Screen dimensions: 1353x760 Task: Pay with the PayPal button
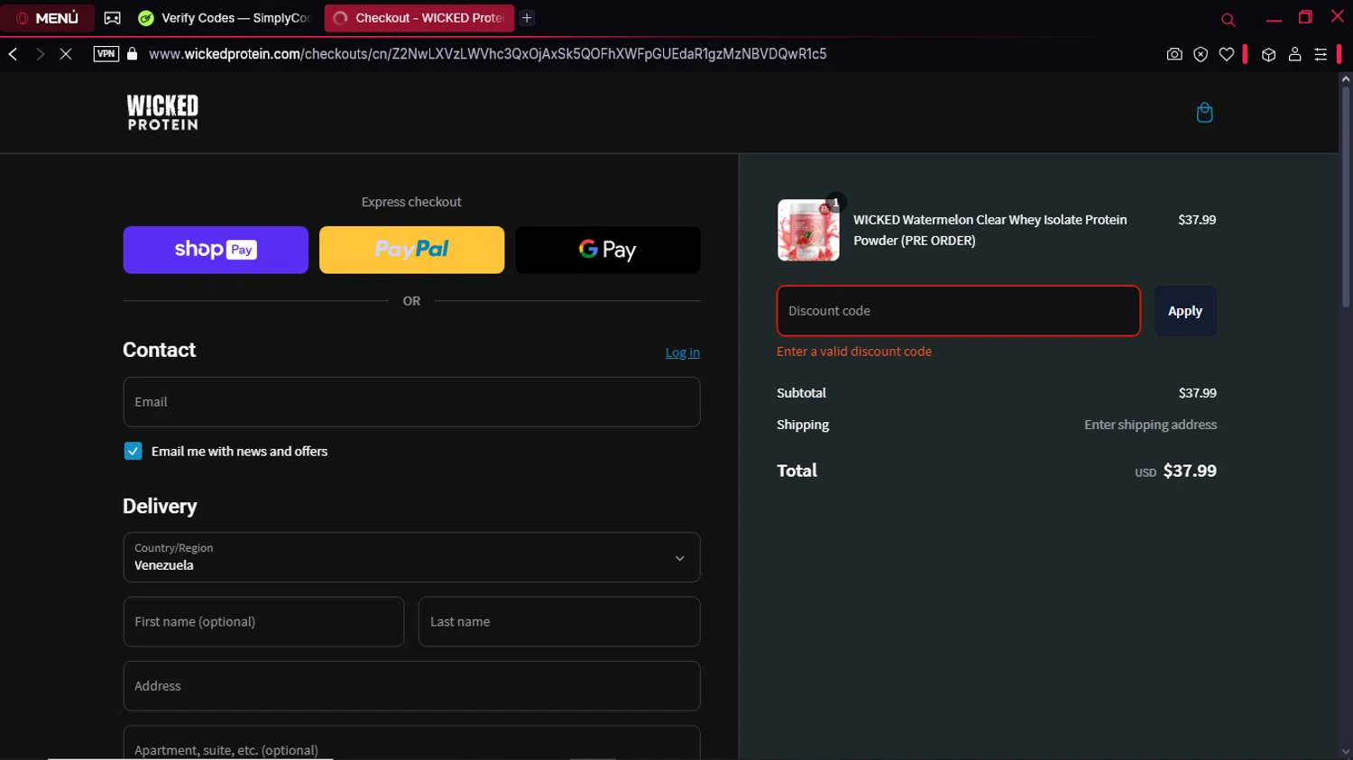click(411, 250)
